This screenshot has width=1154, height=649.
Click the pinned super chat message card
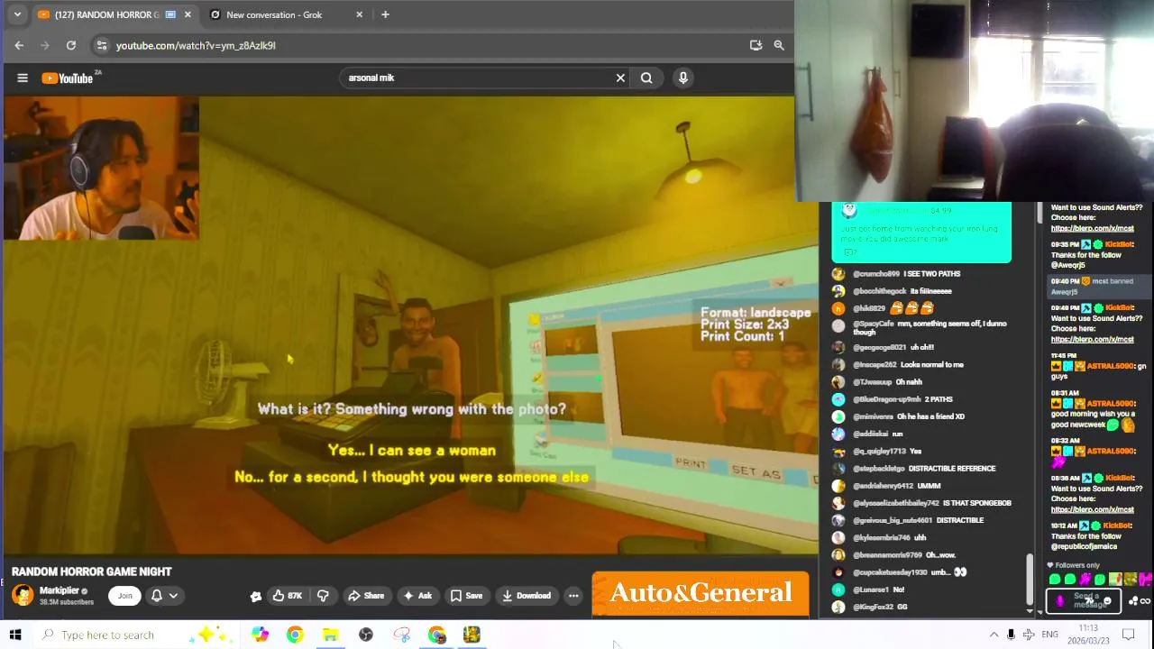point(921,232)
